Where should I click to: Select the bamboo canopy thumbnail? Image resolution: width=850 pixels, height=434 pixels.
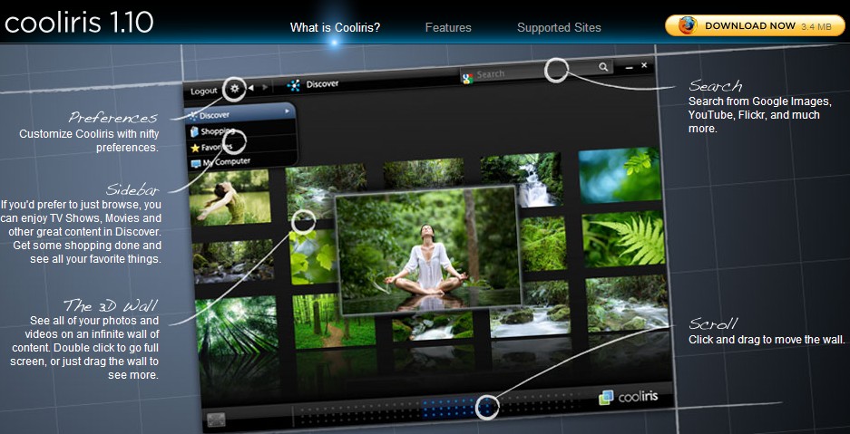(236, 326)
